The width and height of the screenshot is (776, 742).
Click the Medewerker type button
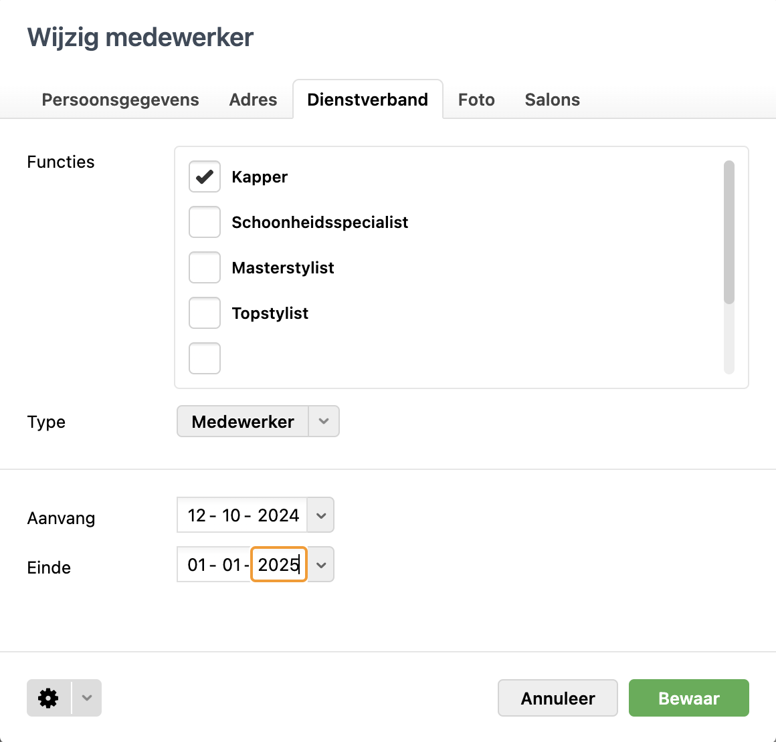[243, 421]
